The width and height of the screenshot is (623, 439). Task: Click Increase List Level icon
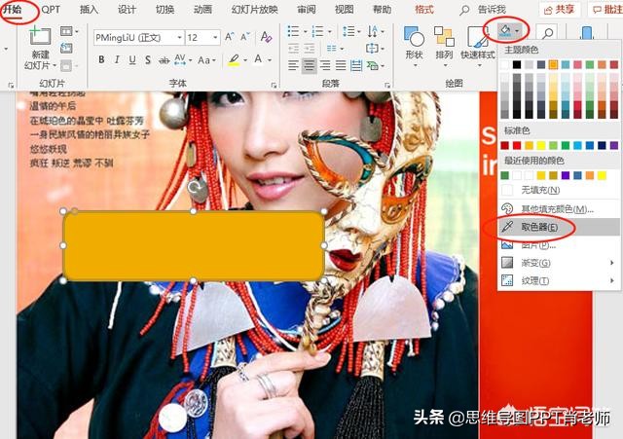(x=310, y=49)
